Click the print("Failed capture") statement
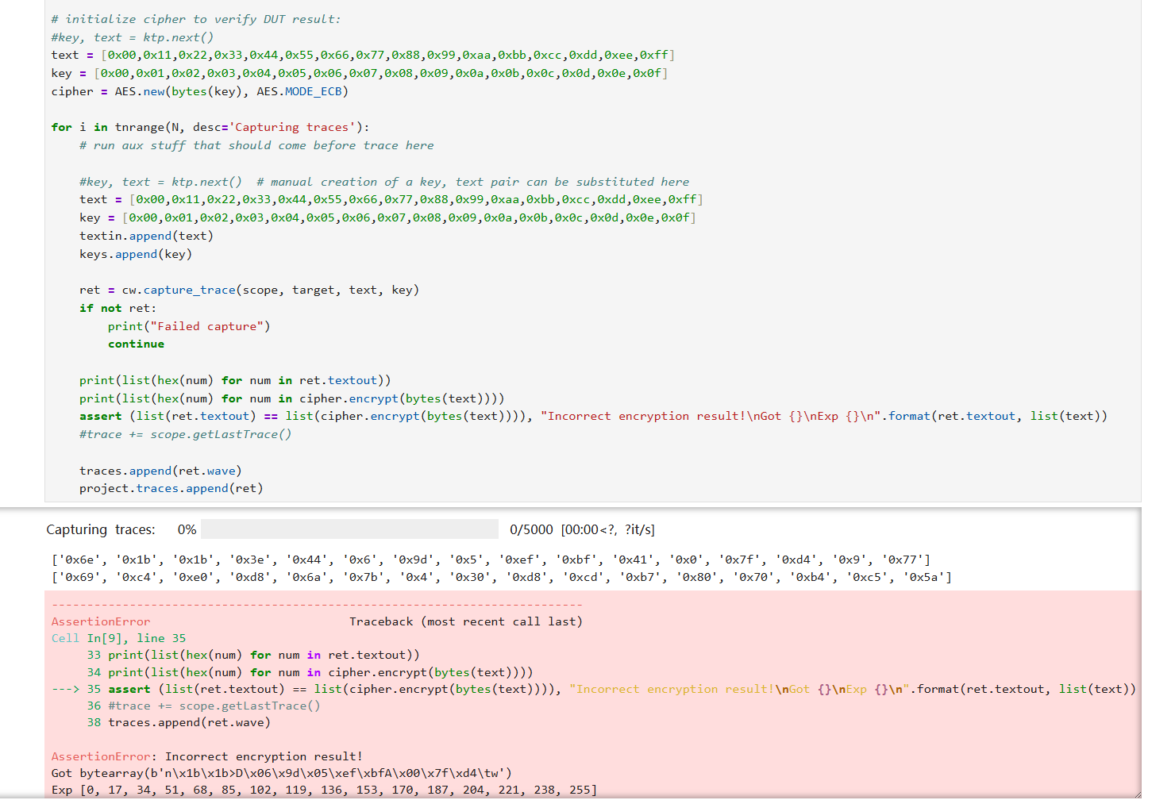Image resolution: width=1152 pixels, height=800 pixels. pyautogui.click(x=189, y=326)
